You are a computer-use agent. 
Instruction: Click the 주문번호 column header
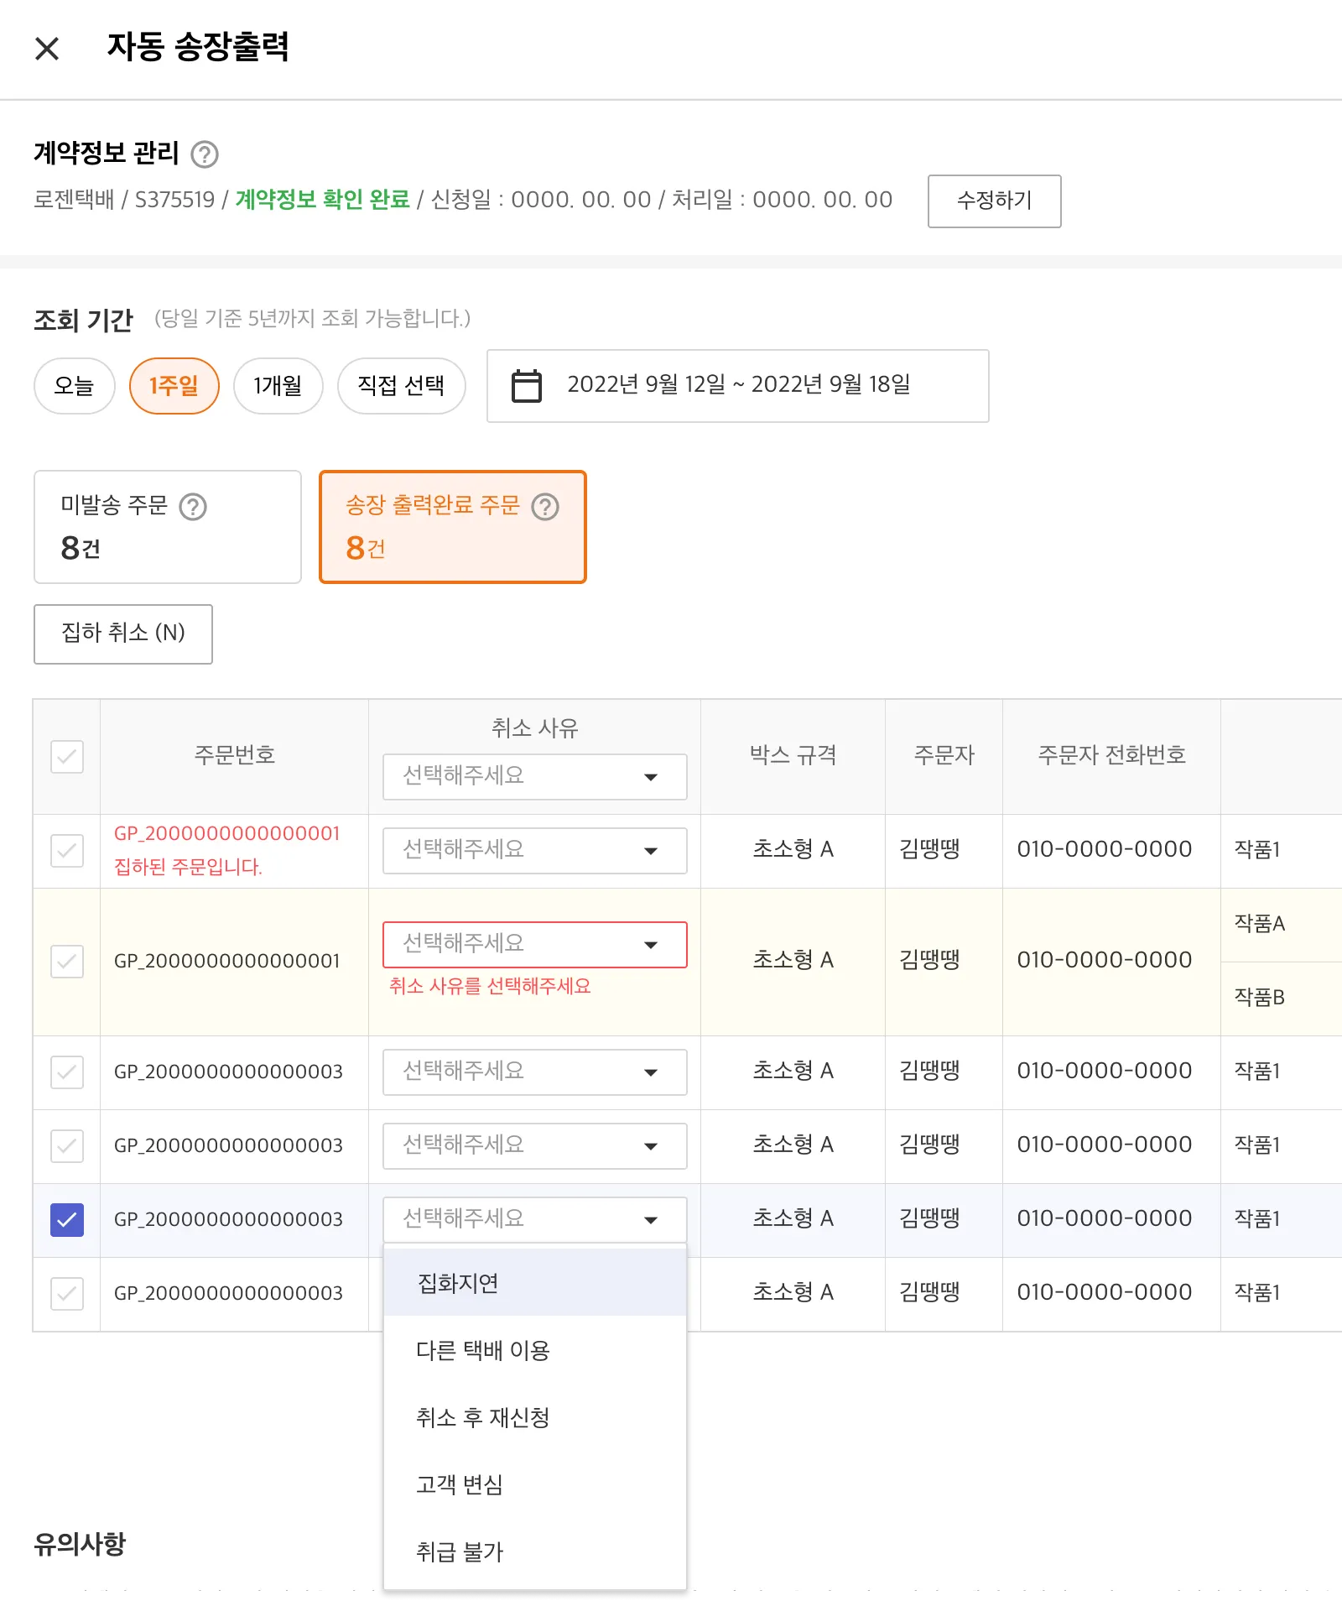point(235,755)
